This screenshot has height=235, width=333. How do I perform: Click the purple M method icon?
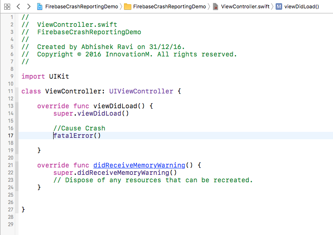coord(278,6)
